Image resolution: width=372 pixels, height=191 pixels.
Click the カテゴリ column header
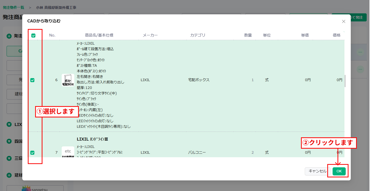198,35
